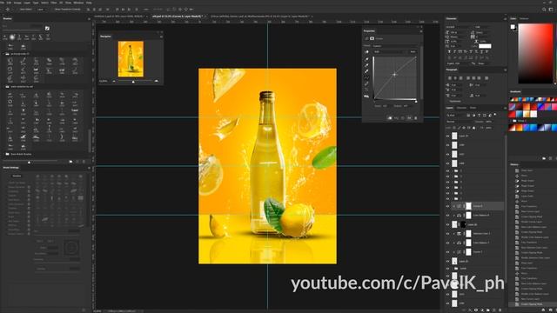
Task: Pick the black point eyedropper in Curves
Action: point(366,59)
